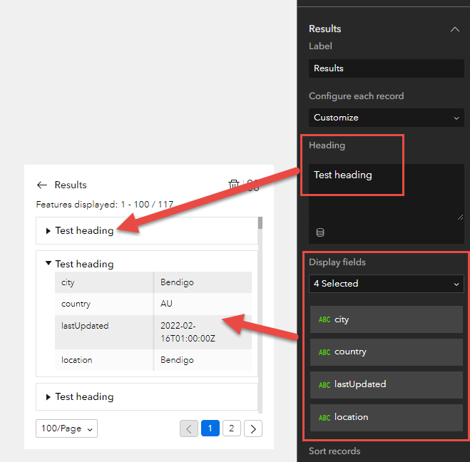Screen dimensions: 470x462
Task: Click the data source icon under Heading
Action: [x=320, y=232]
